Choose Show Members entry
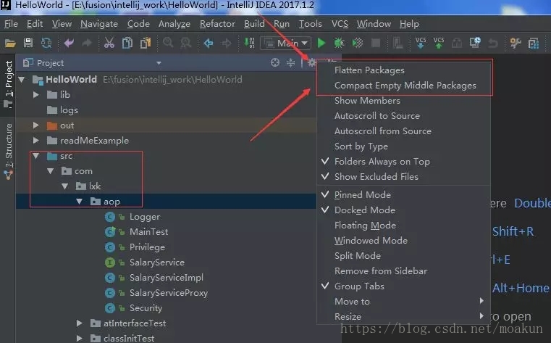Image resolution: width=551 pixels, height=343 pixels. pos(403,101)
